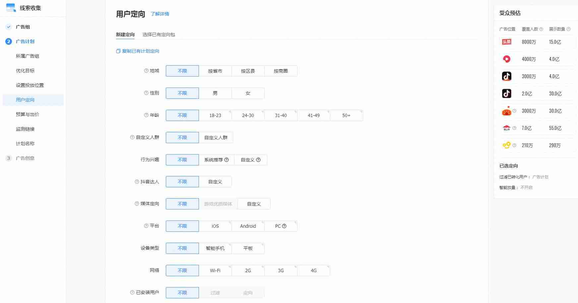Click the Douyin icon in the 2.0亿 row
Viewport: 578px width, 303px height.
506,93
